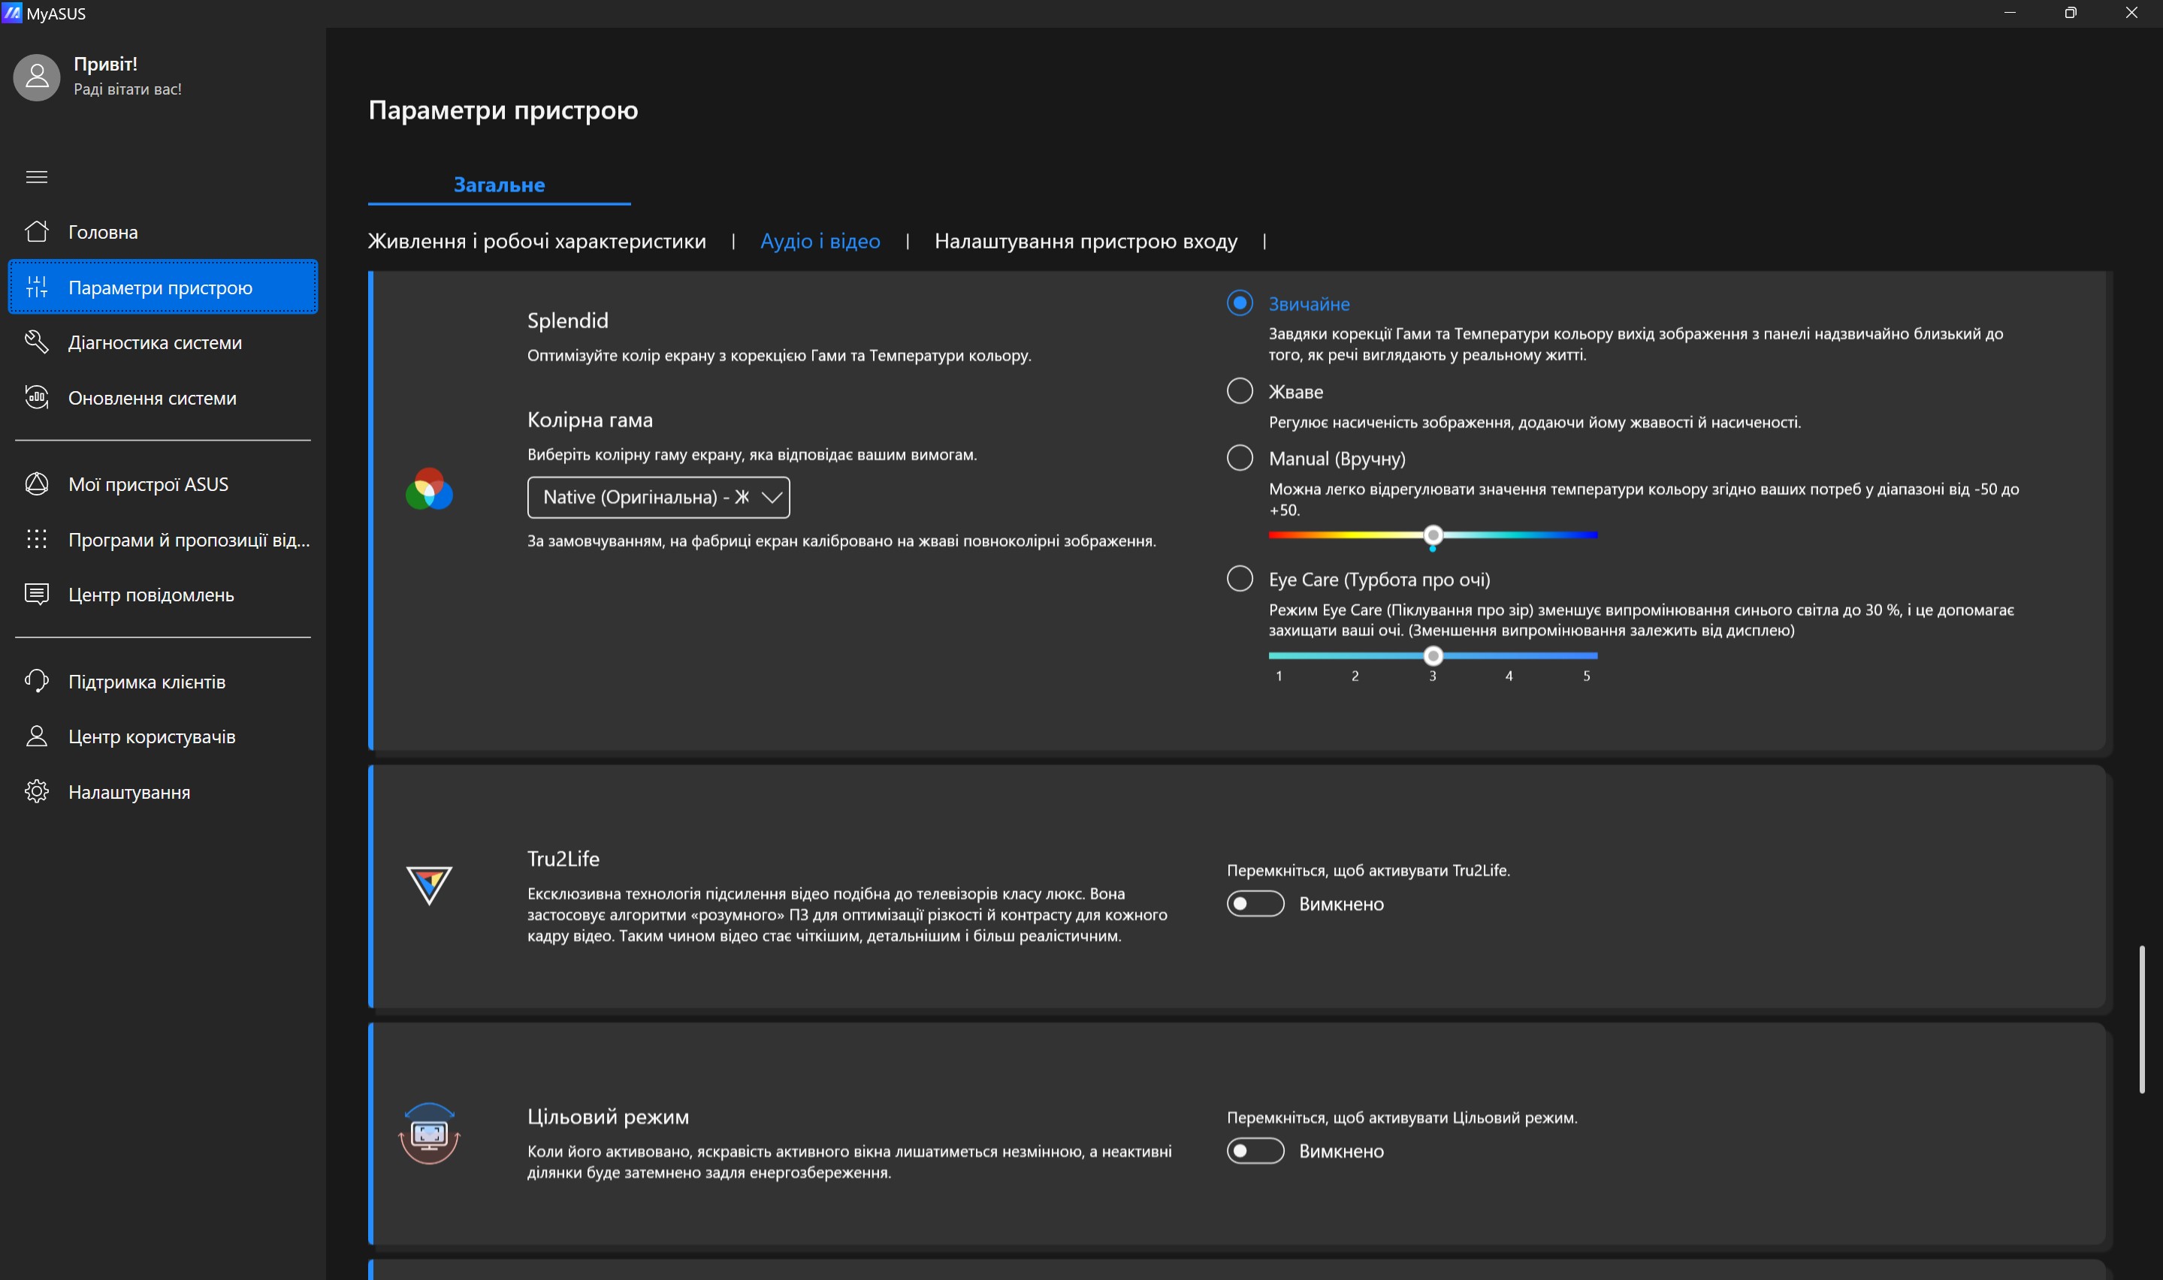Viewport: 2163px width, 1280px height.
Task: Open Центр повідомлень message icon
Action: (x=36, y=595)
